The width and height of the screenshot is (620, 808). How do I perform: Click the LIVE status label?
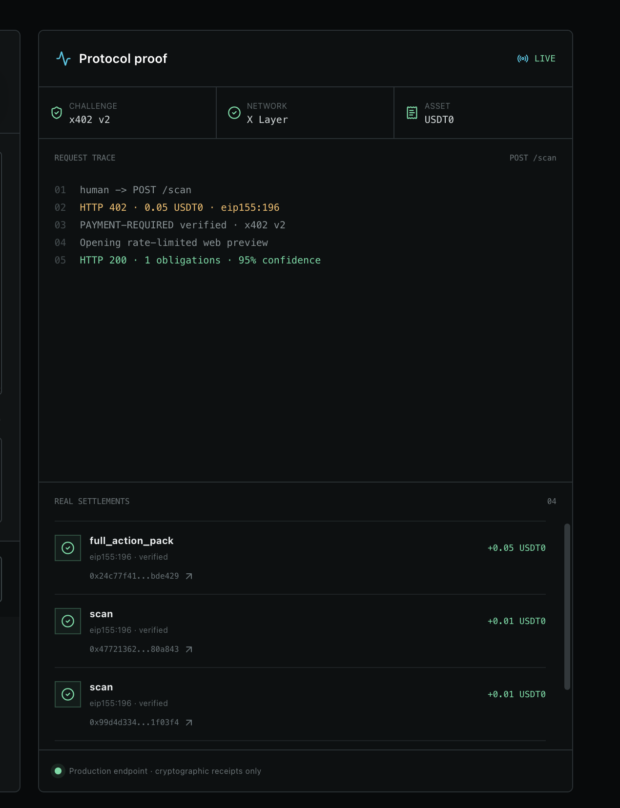tap(545, 59)
